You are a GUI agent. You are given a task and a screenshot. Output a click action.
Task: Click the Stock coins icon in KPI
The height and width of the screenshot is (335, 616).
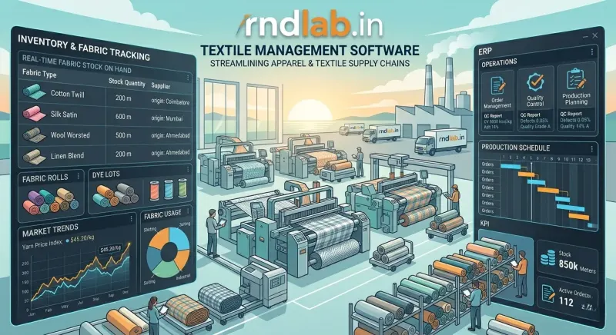click(547, 259)
